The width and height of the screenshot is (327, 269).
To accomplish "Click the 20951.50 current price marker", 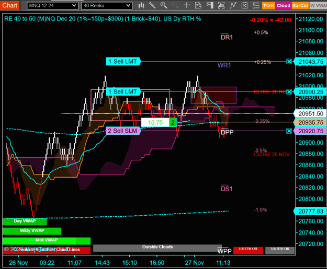I will tap(310, 114).
